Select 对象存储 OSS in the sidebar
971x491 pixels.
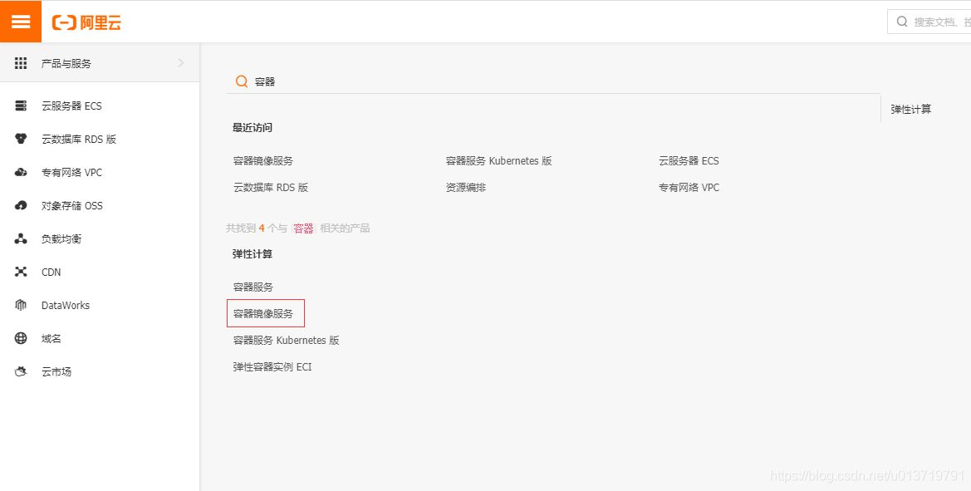click(71, 205)
